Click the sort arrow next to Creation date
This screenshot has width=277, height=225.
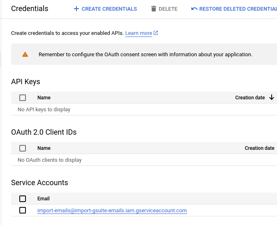pyautogui.click(x=271, y=98)
